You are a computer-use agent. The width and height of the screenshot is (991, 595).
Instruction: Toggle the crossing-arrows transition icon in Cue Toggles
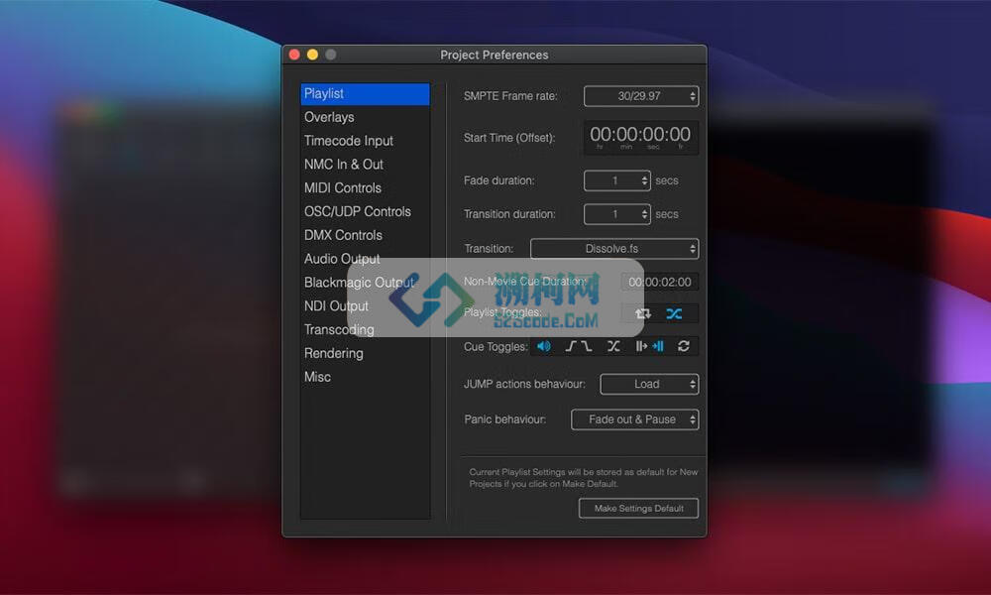click(613, 346)
